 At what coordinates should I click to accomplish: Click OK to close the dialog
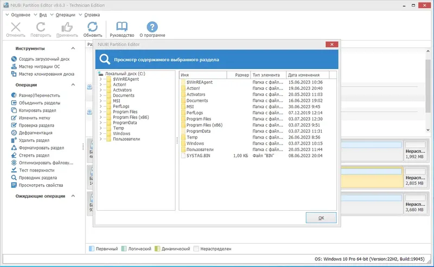pyautogui.click(x=321, y=218)
